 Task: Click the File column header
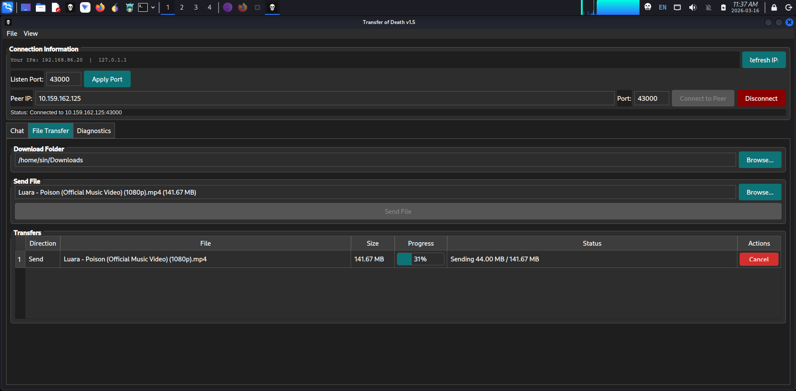(205, 243)
